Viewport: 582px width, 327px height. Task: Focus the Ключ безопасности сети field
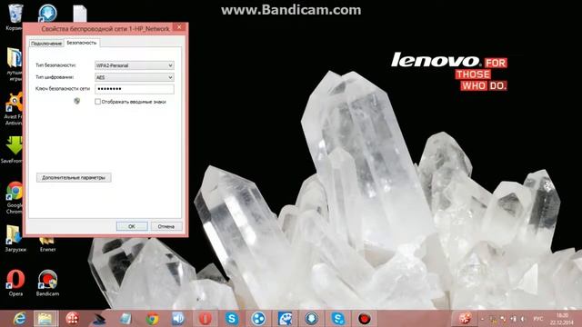[135, 89]
